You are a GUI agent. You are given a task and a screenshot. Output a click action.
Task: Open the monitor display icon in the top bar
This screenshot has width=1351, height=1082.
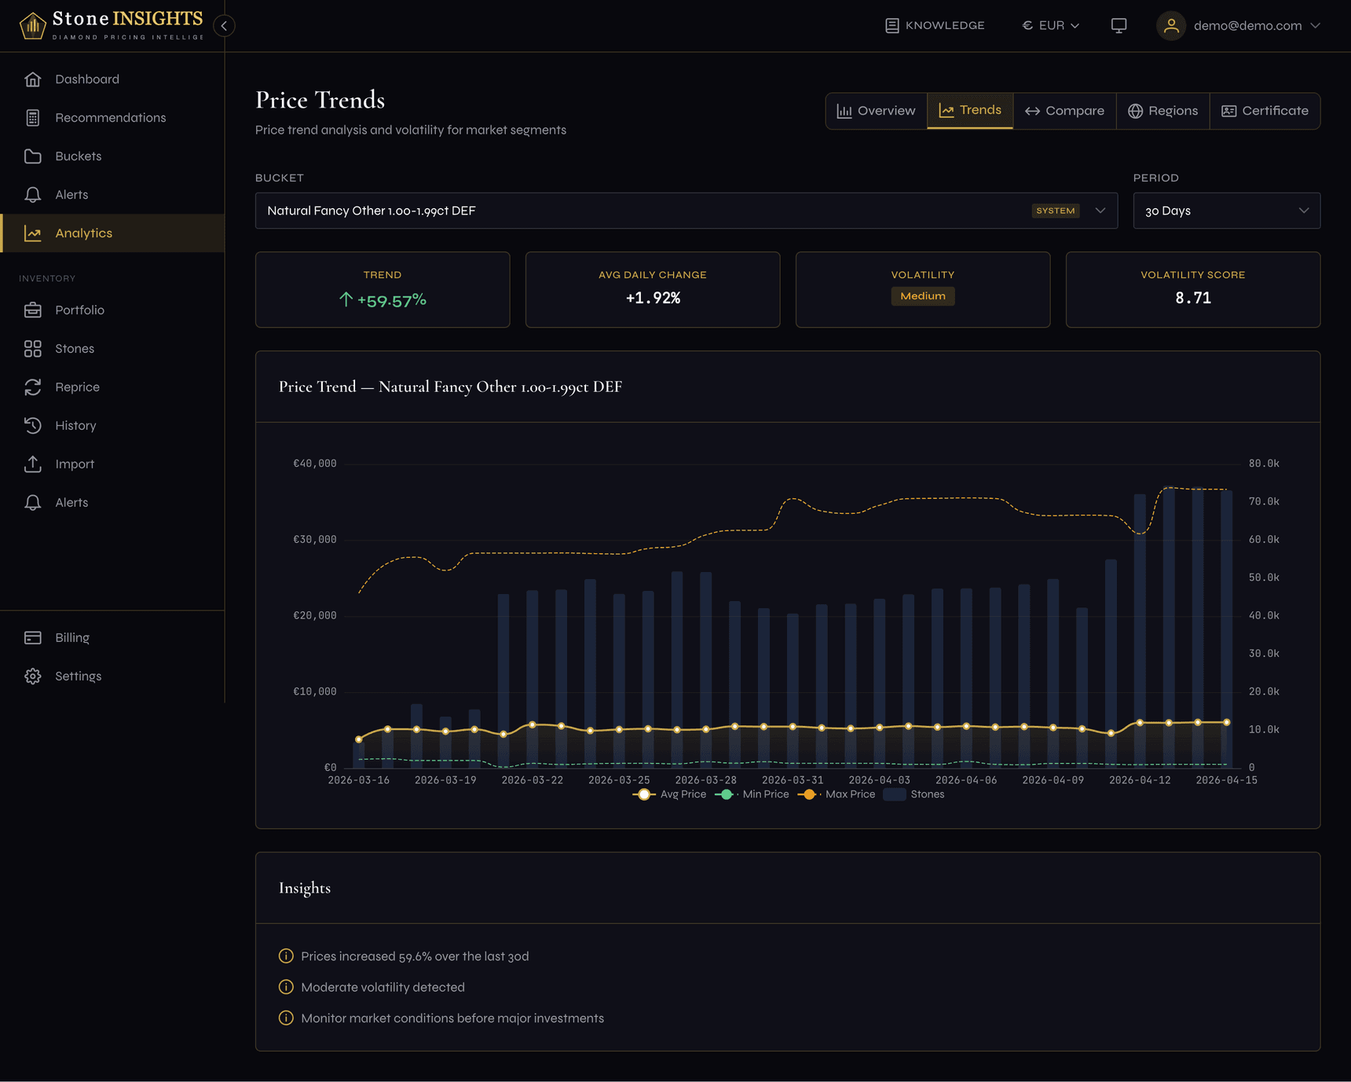pos(1119,25)
